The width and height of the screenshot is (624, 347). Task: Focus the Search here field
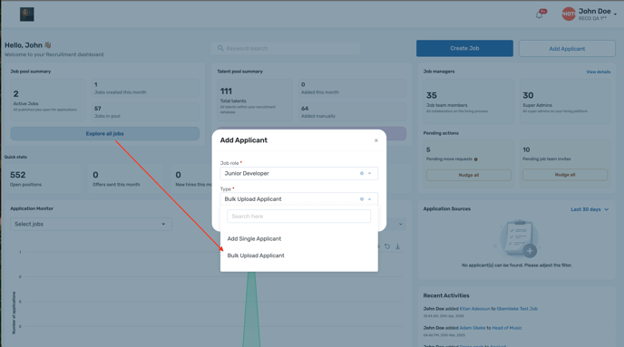click(299, 217)
